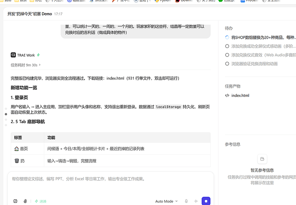Viewport: 296px width, 205px height.
Task: Click the green sparkle beside TRAE Work
Action: click(38, 55)
